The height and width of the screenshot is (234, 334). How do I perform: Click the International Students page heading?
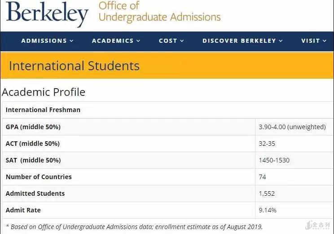click(x=74, y=66)
